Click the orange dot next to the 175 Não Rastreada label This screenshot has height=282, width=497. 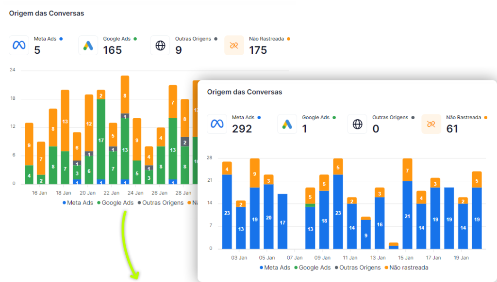point(288,39)
